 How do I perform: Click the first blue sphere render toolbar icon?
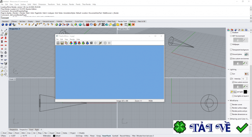pos(3,25)
